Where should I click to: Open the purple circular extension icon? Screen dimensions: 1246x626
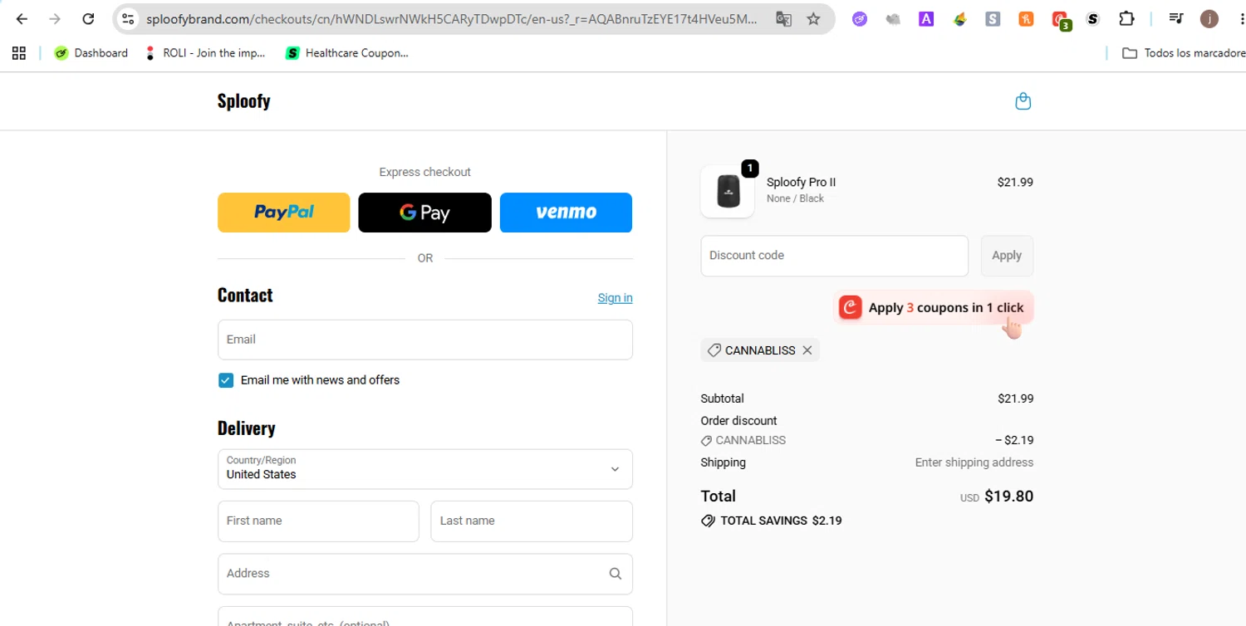pyautogui.click(x=860, y=18)
